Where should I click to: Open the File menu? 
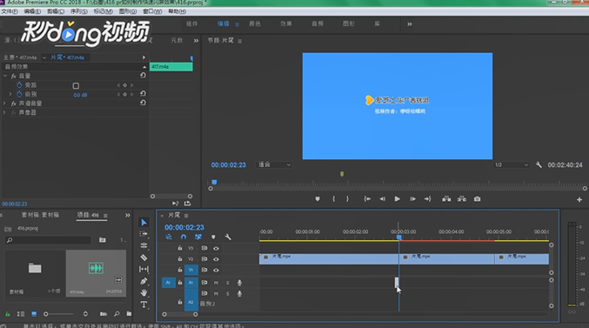(10, 11)
